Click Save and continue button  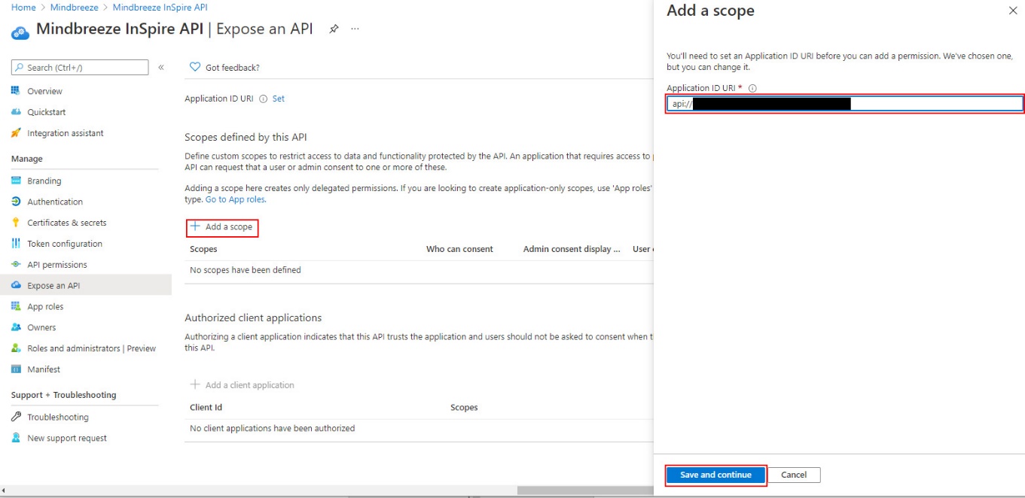tap(715, 475)
